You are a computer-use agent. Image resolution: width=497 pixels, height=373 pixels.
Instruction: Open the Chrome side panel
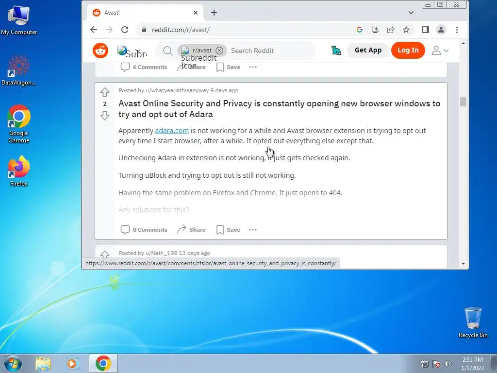pyautogui.click(x=425, y=30)
